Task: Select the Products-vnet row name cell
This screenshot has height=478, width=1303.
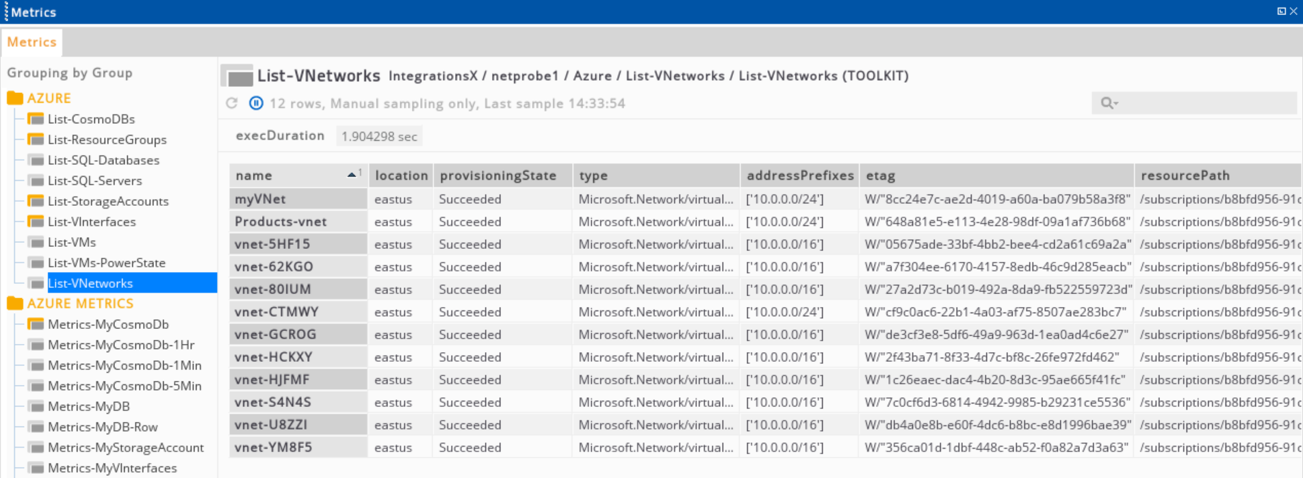Action: [x=299, y=222]
